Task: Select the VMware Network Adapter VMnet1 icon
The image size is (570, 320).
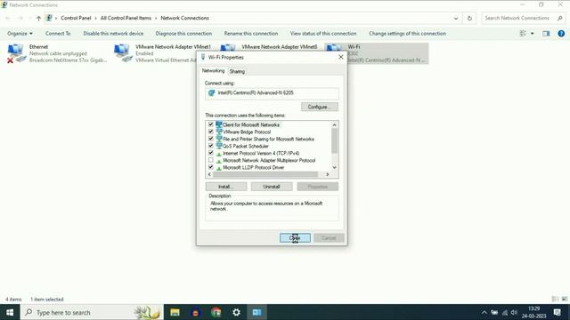Action: point(123,53)
